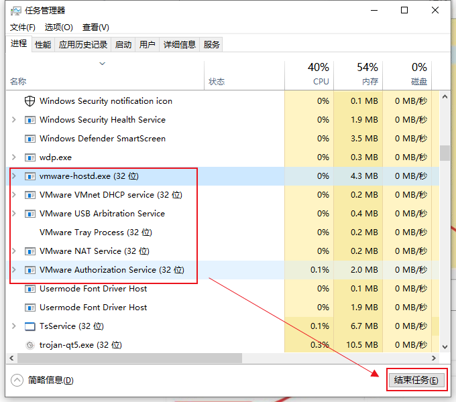456x402 pixels.
Task: Sort by the 名称 column header
Action: click(x=105, y=76)
